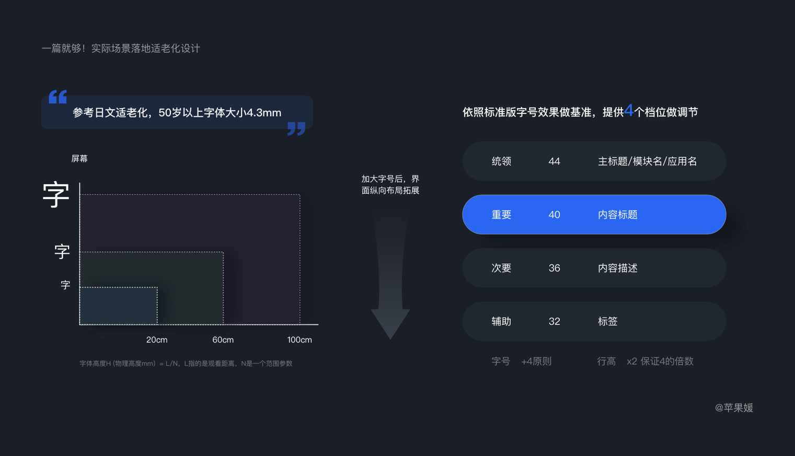Click the 20cm distance chart rectangle
Viewport: 795px width, 456px height.
click(x=119, y=306)
